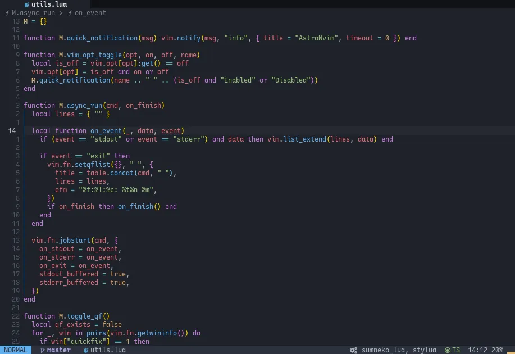Click the function icon before on_event breadcrumb

pyautogui.click(x=71, y=12)
